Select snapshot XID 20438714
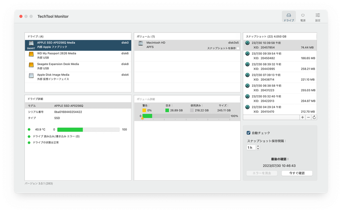Screen dimensions: 342x212 pyautogui.click(x=280, y=77)
